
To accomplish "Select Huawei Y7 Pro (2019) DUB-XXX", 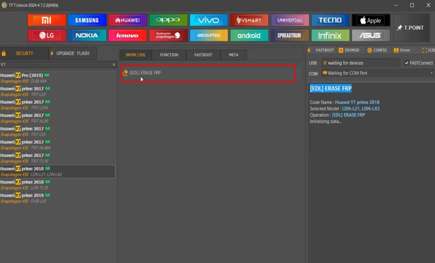I will (58, 78).
